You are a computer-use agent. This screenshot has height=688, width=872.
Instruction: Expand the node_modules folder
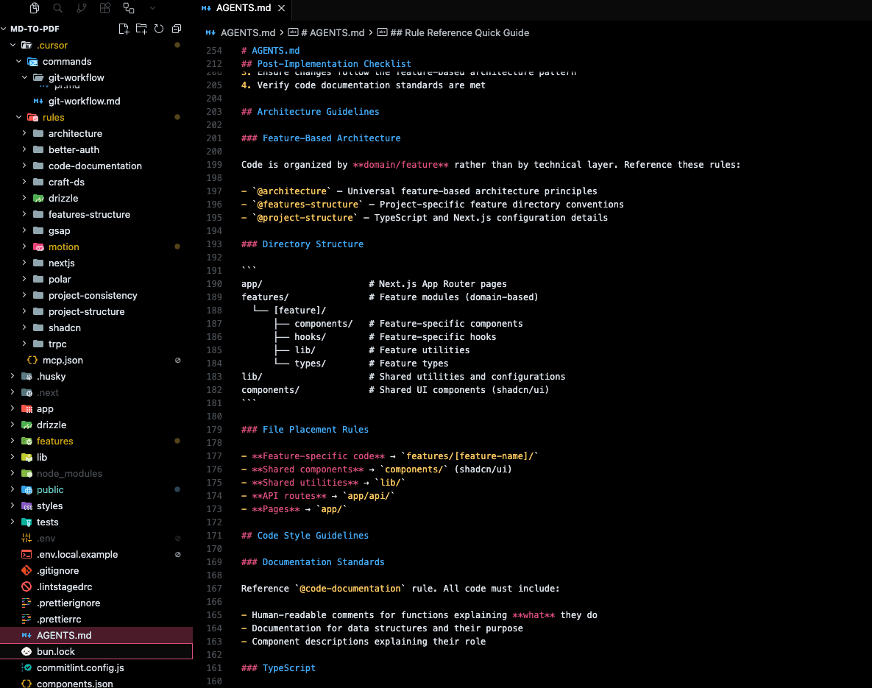point(69,473)
